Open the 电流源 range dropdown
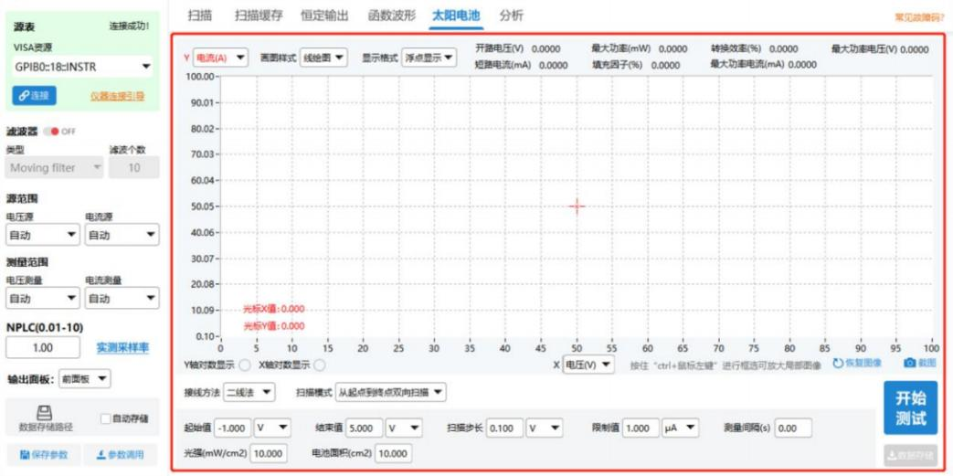The height and width of the screenshot is (476, 953). (x=122, y=235)
